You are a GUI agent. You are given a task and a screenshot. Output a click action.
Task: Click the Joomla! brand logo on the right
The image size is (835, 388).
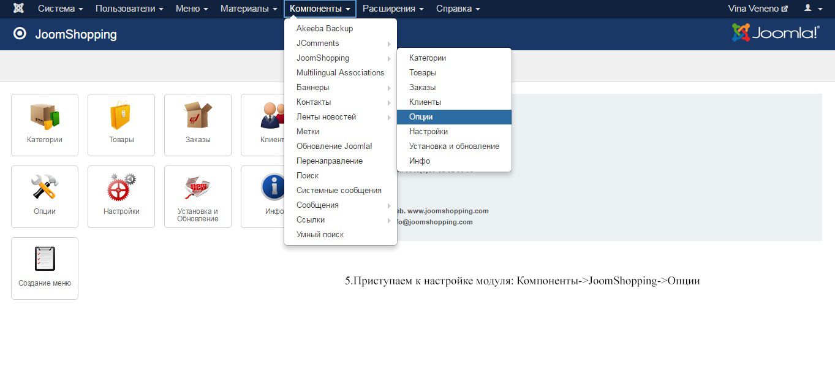776,33
